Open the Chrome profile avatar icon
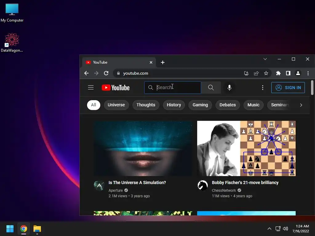This screenshot has height=236, width=315. (298, 73)
